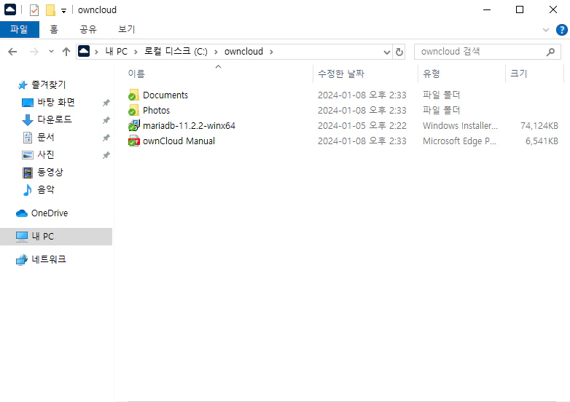Select the ownCloud Manual file name
The height and width of the screenshot is (402, 570).
pos(179,141)
